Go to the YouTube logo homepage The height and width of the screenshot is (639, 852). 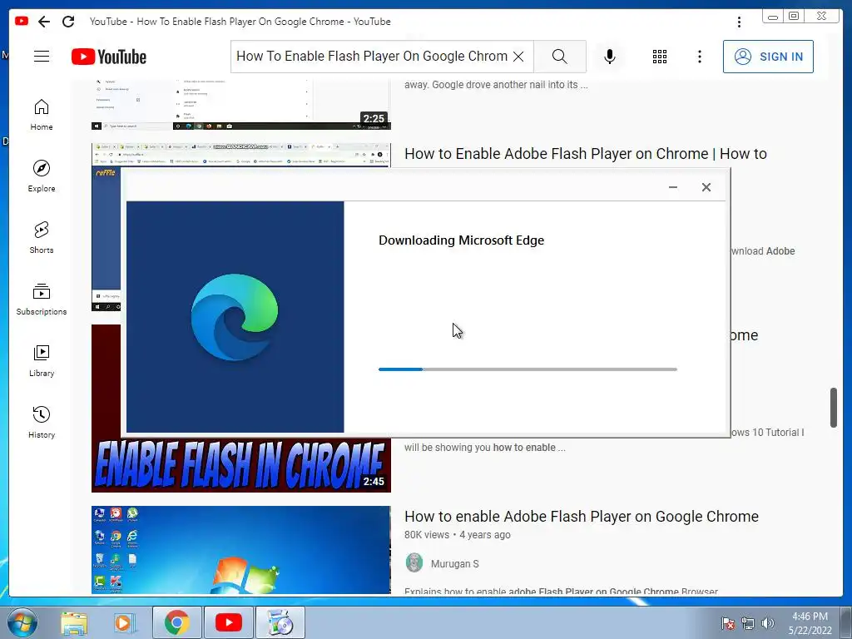pyautogui.click(x=109, y=57)
